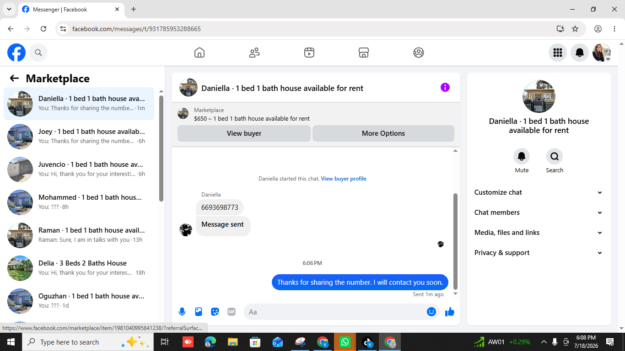Mute this chat with the bell icon

[522, 157]
